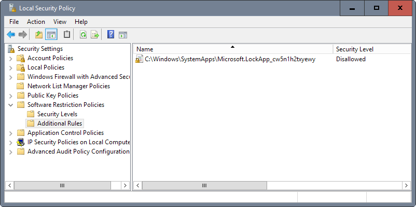Collapse the Software Restriction Policies node
This screenshot has height=207, width=416.
(10, 105)
